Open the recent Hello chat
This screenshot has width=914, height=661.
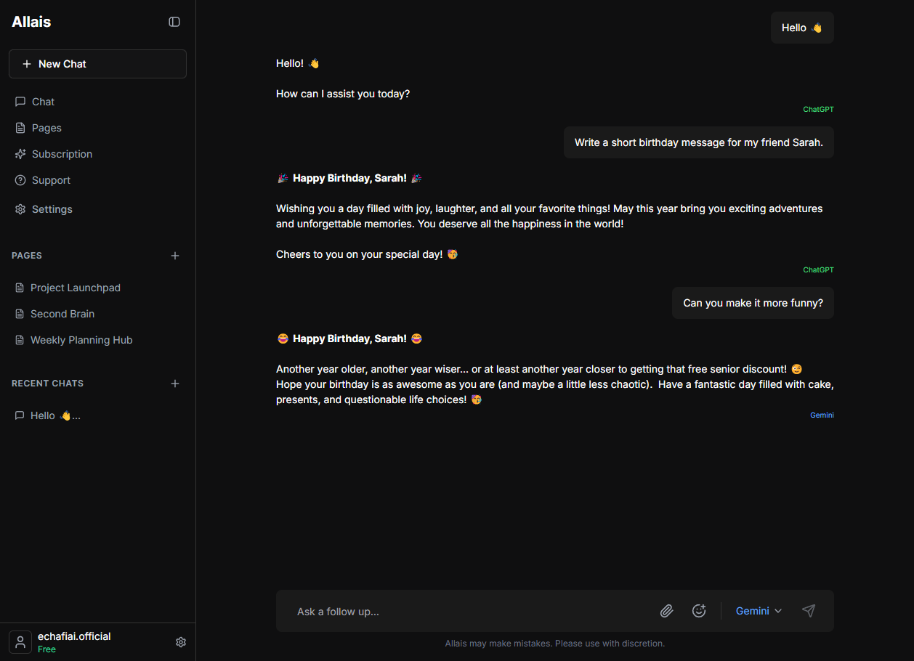[x=54, y=415]
